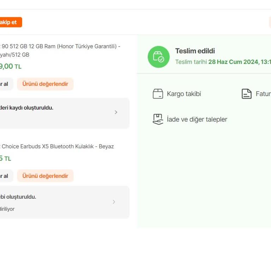Expand chevron on the 'ebi oluşturuldu' card

tap(114, 202)
